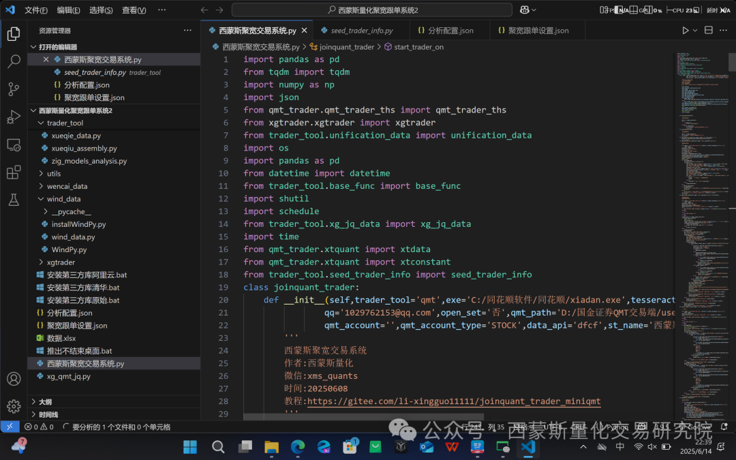
Task: Open 数据.xlsx in file tree
Action: tap(61, 339)
